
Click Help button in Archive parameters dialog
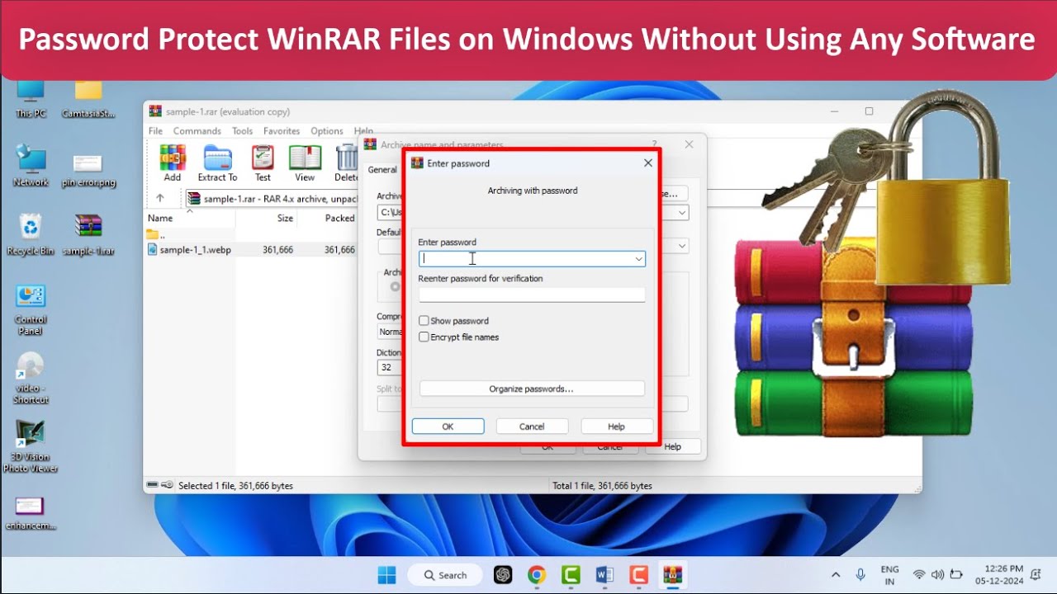tap(673, 446)
